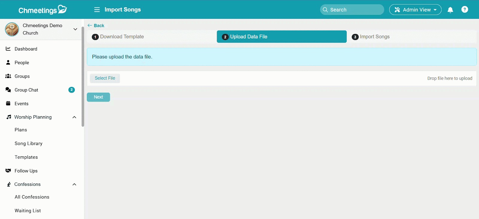
Task: Open the help question mark icon
Action: click(465, 10)
